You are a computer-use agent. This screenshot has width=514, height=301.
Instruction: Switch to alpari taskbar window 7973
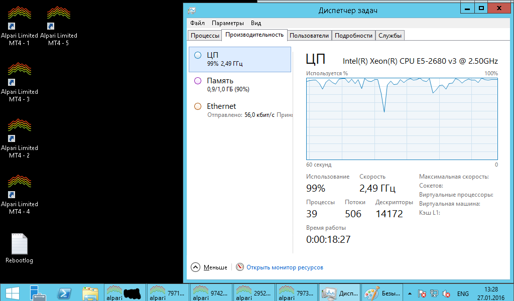(297, 293)
